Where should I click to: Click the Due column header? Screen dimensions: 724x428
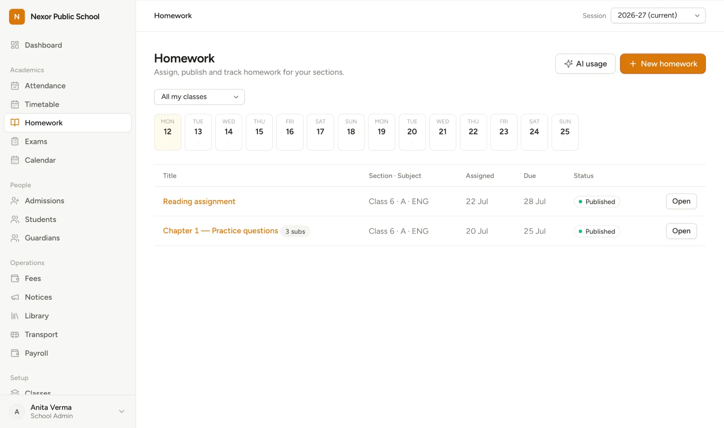tap(530, 176)
